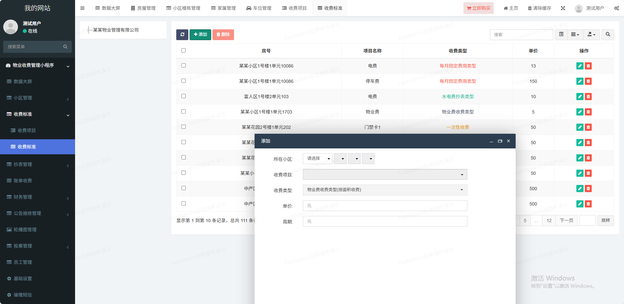Open 账单收费 in the sidebar menu

[x=23, y=181]
